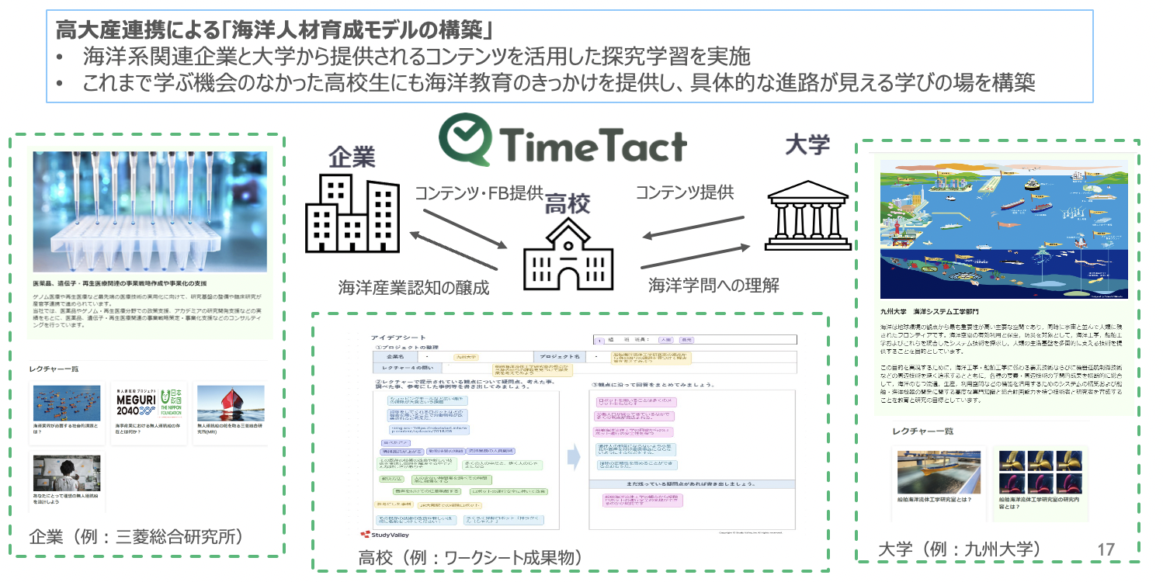Image resolution: width=1163 pixels, height=582 pixels.
Task: Click the 企業 heading above the buildings
Action: click(x=352, y=157)
